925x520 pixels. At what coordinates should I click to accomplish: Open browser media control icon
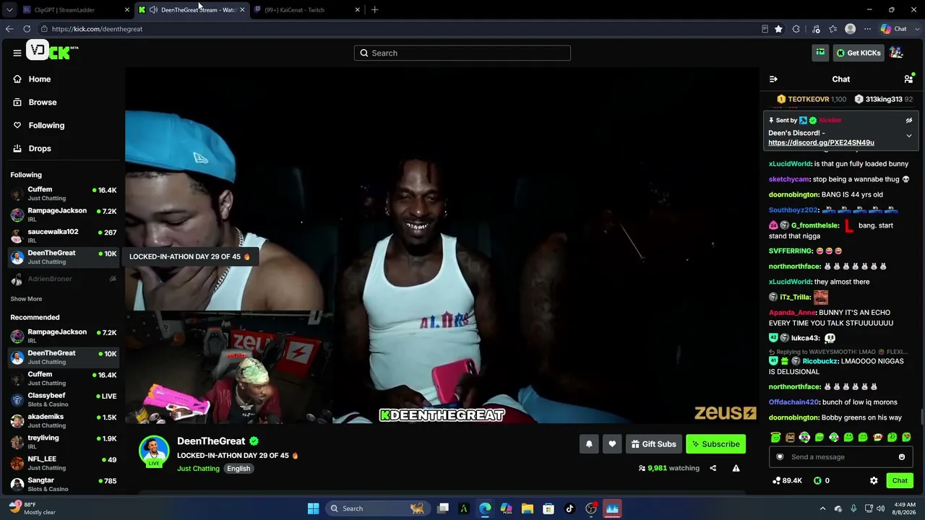(x=816, y=29)
